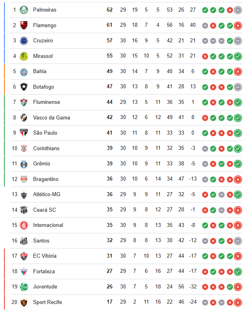249x312 pixels.
Task: Click the Cruzeiro club crest
Action: [24, 40]
